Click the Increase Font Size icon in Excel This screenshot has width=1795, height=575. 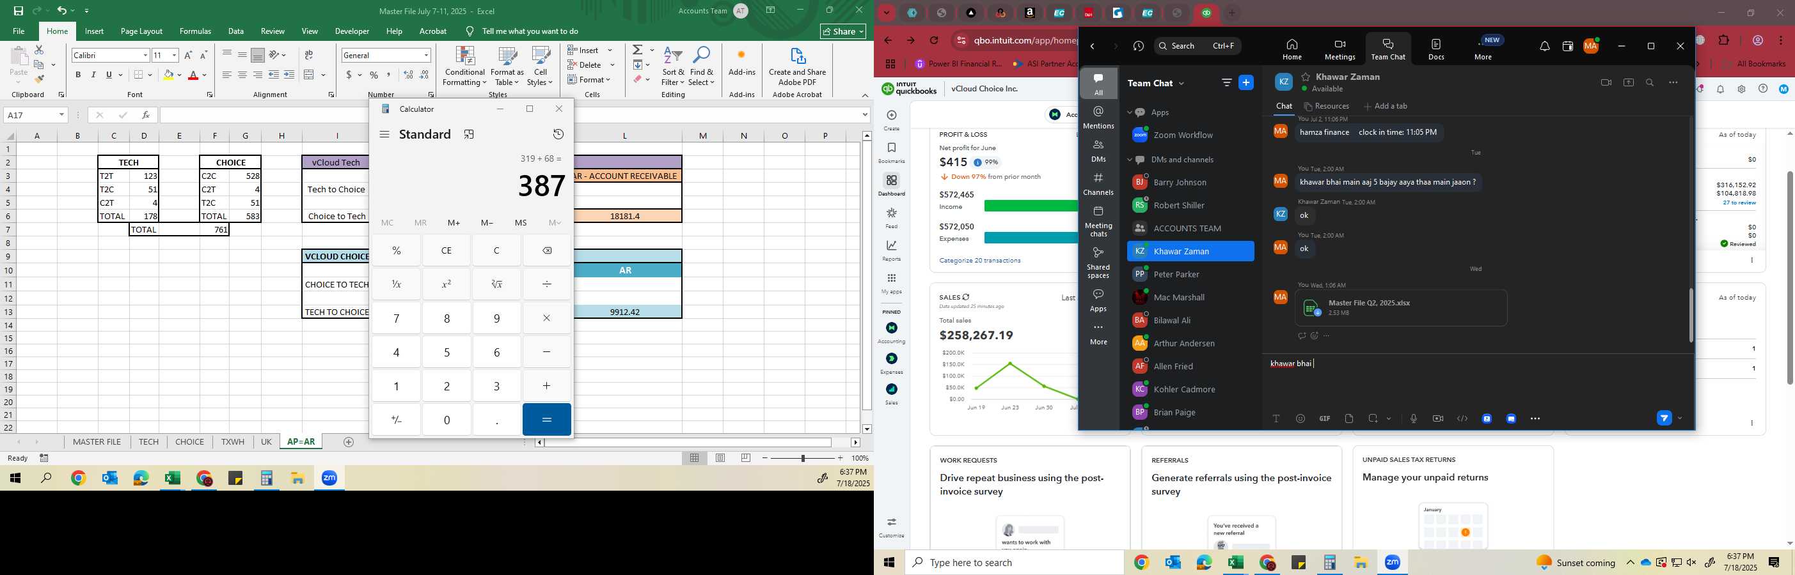coord(188,55)
